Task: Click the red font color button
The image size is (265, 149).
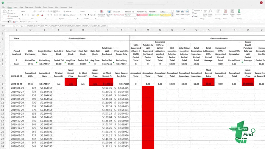Action: coord(42,15)
